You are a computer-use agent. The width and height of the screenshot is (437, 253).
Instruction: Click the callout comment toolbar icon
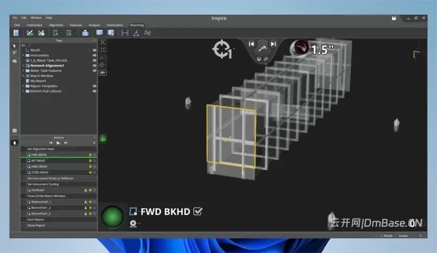pos(99,33)
